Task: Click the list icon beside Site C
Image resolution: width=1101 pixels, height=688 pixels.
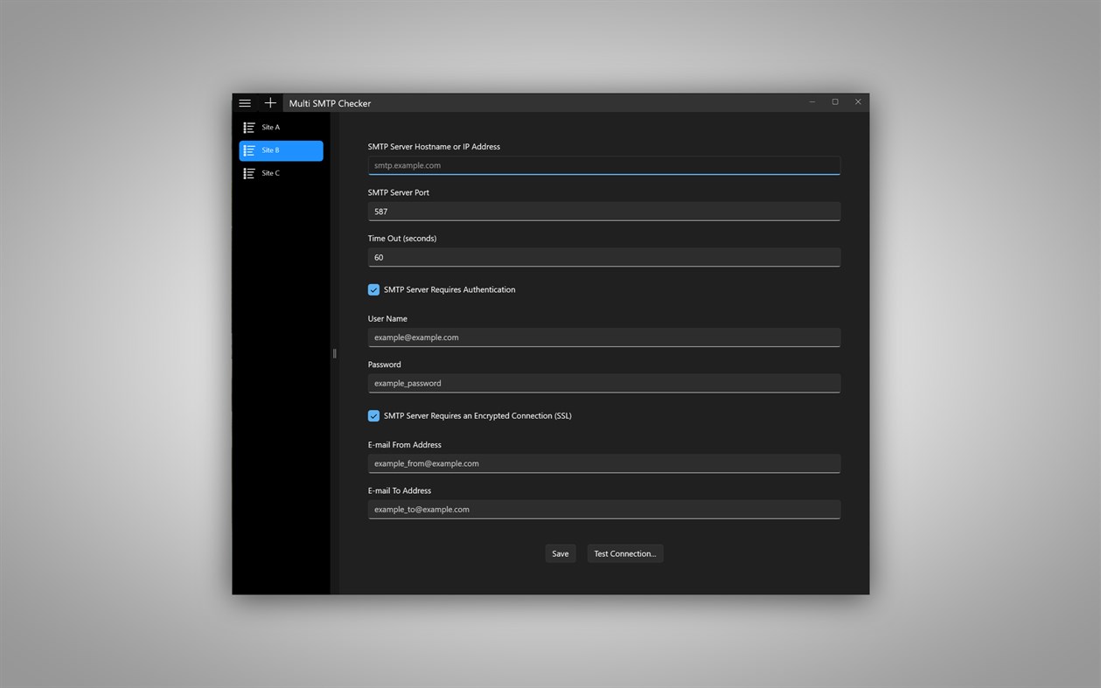Action: [x=249, y=173]
